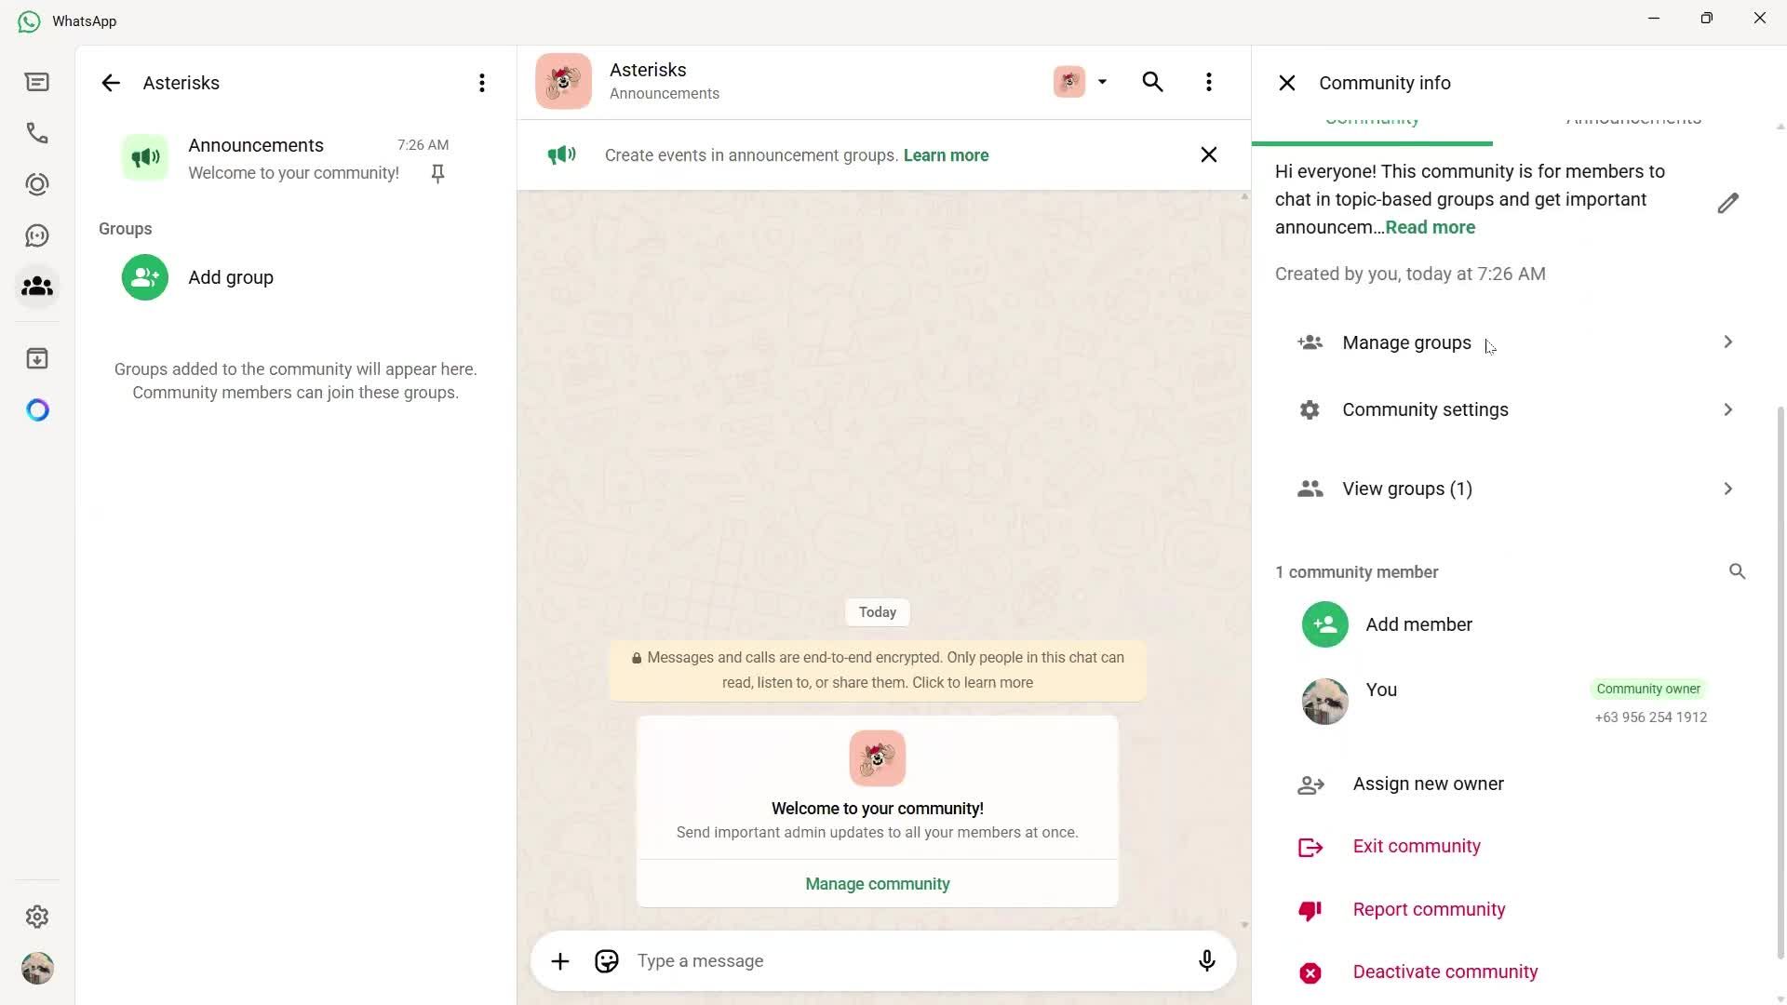The image size is (1787, 1005).
Task: Open the Channels panel
Action: pos(37,234)
